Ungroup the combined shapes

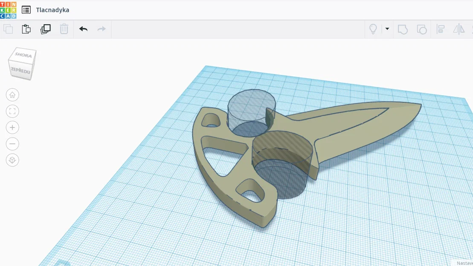pos(422,29)
